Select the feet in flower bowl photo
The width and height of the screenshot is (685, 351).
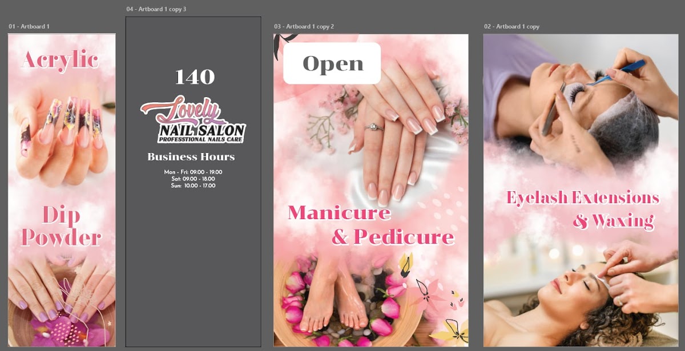tap(342, 302)
